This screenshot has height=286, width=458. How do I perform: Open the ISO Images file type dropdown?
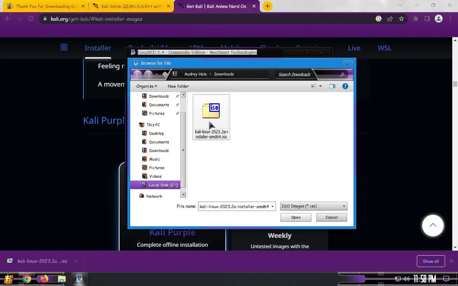coord(313,206)
